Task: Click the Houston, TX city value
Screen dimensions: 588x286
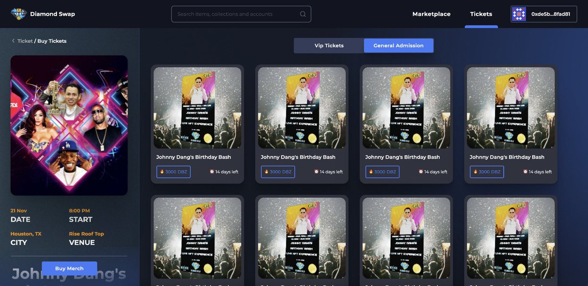Action: tap(26, 234)
